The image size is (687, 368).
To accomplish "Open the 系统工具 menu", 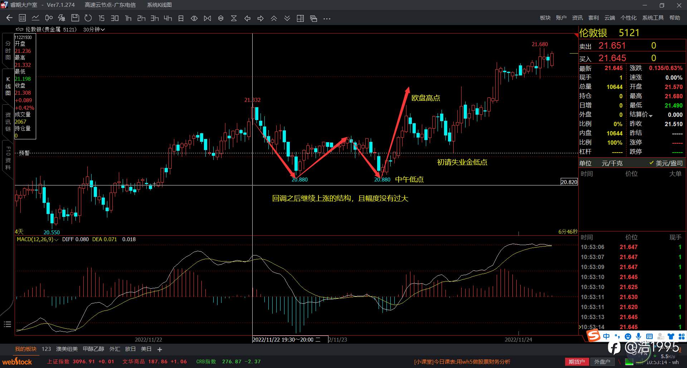I will 653,18.
